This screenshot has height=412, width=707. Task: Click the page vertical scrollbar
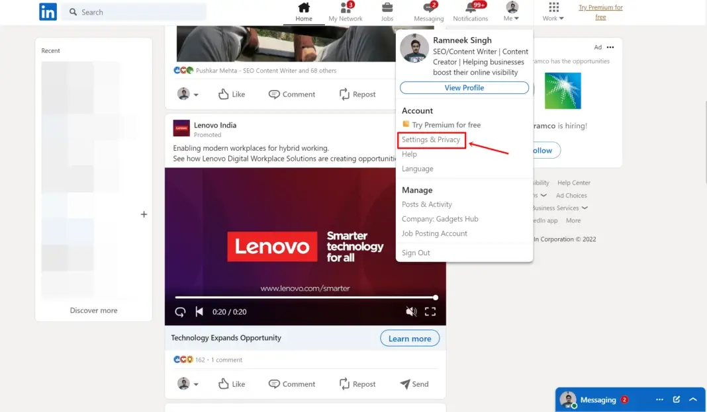[706, 142]
